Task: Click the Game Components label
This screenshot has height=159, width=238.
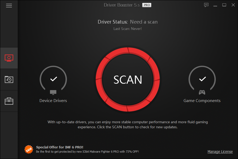Action: click(x=202, y=101)
